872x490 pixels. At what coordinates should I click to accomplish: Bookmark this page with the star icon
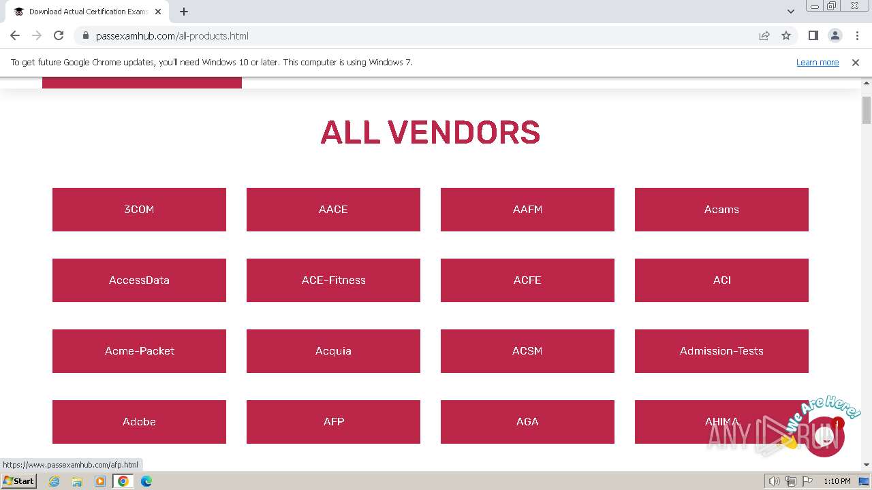click(786, 35)
